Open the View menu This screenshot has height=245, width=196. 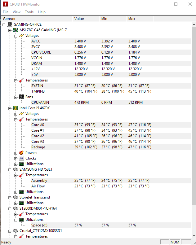[16, 12]
